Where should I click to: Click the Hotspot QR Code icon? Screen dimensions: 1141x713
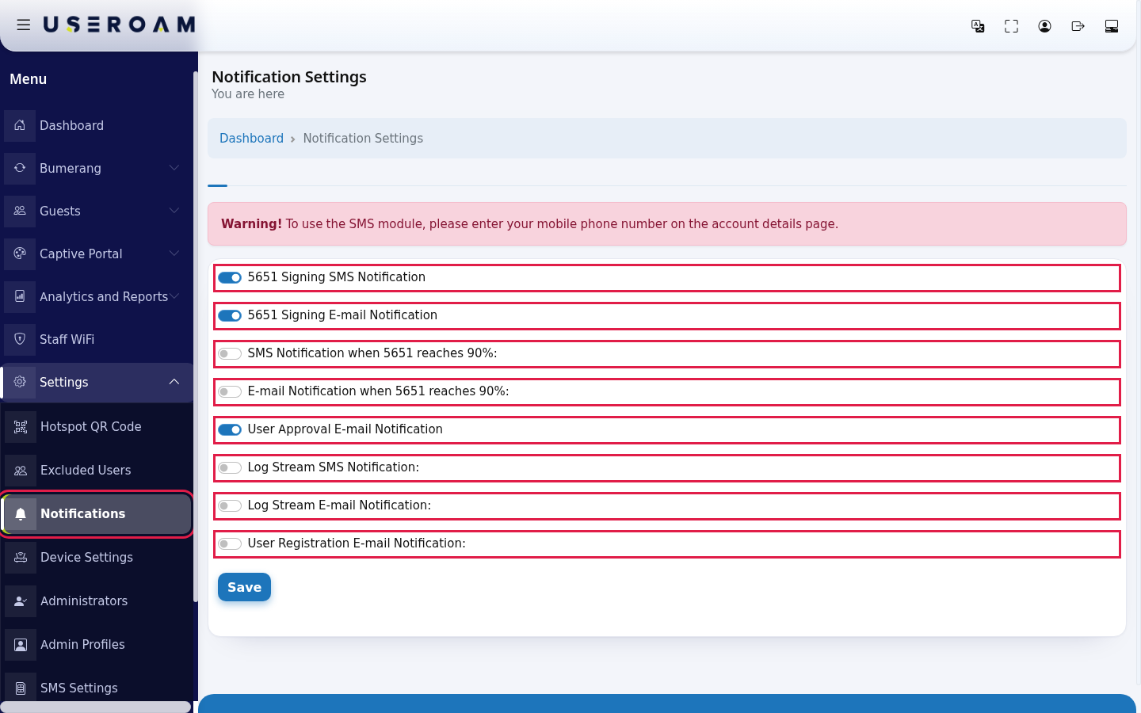(21, 427)
